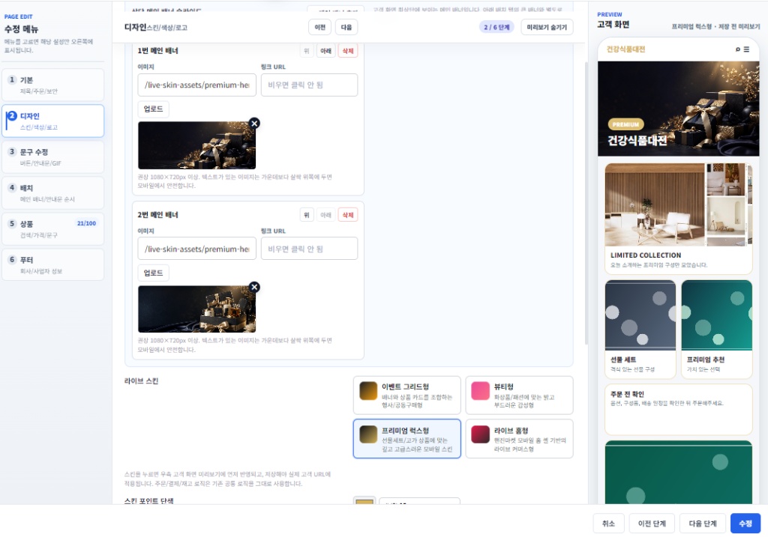Select the 이벤트 그리드형 skin icon
The height and width of the screenshot is (537, 768).
(368, 391)
